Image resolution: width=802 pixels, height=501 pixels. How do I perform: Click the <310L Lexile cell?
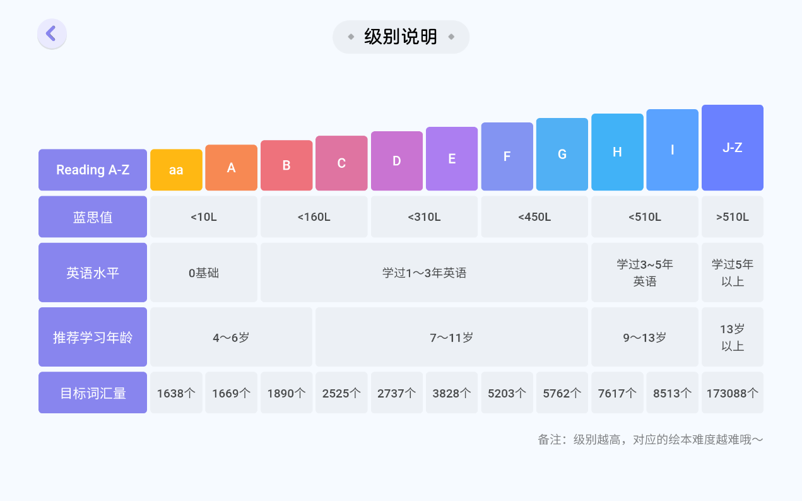(425, 217)
